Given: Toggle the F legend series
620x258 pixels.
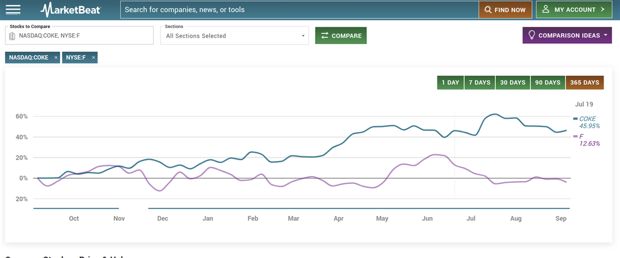Looking at the screenshot, I should 582,137.
